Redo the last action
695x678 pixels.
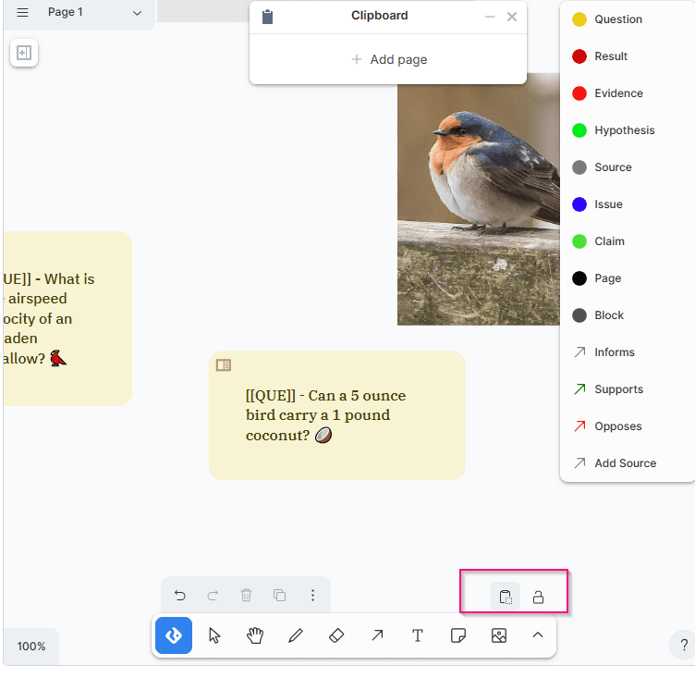(x=213, y=595)
